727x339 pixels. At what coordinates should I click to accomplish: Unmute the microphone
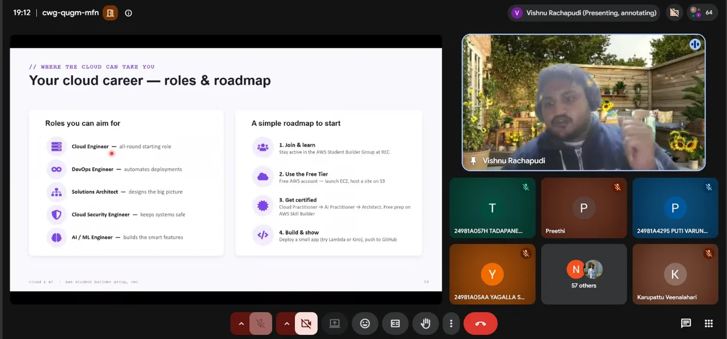[x=261, y=323]
